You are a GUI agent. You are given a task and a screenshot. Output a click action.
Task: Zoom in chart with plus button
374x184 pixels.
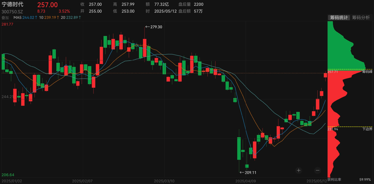coord(299,170)
